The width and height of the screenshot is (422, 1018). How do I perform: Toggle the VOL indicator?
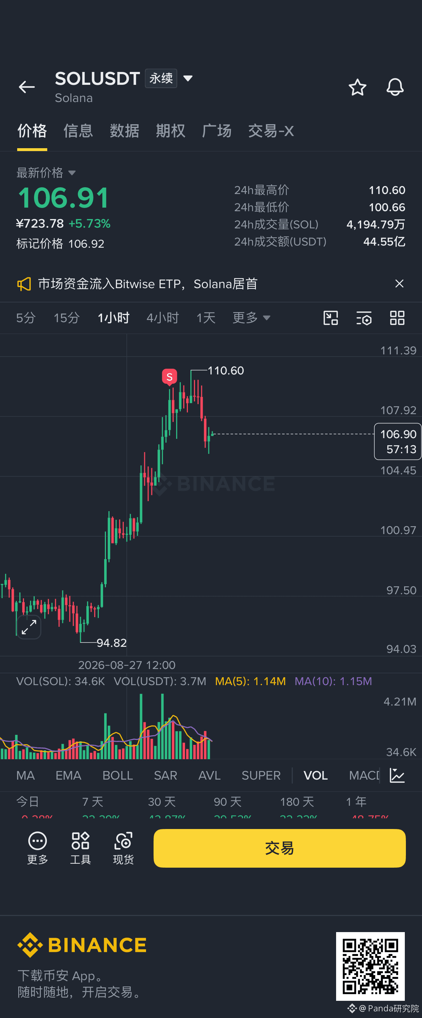tap(315, 775)
